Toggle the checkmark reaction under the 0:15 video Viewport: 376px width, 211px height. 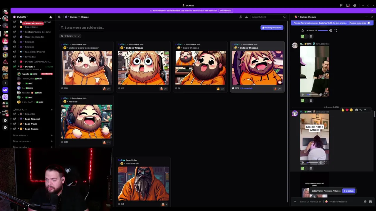tap(304, 36)
